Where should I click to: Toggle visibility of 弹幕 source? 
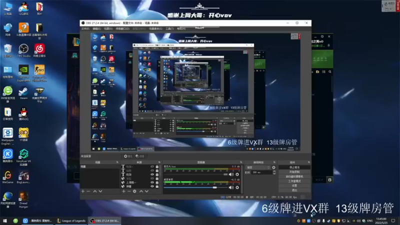[152, 186]
